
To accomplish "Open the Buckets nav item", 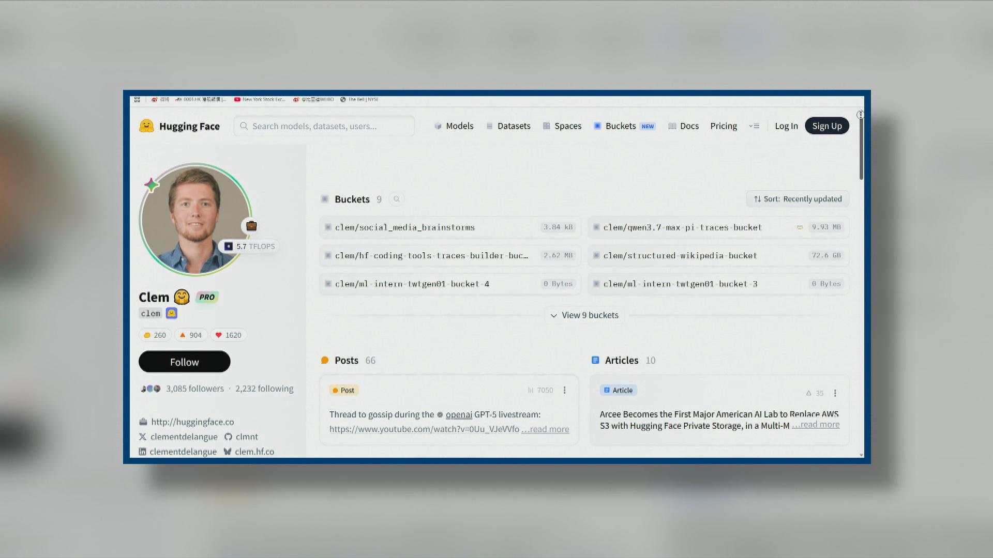I will coord(624,126).
